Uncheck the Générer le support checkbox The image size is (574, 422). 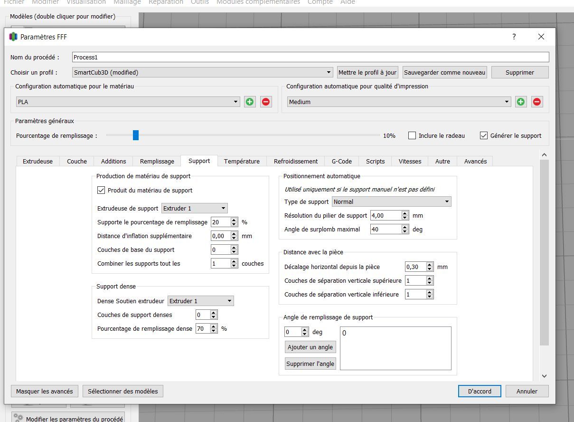484,135
